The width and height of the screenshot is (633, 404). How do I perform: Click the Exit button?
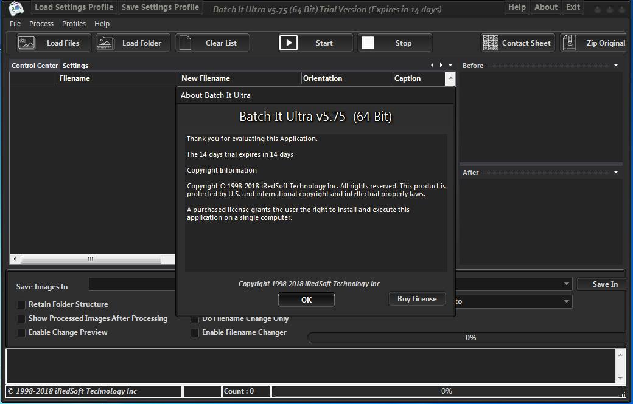click(x=573, y=7)
